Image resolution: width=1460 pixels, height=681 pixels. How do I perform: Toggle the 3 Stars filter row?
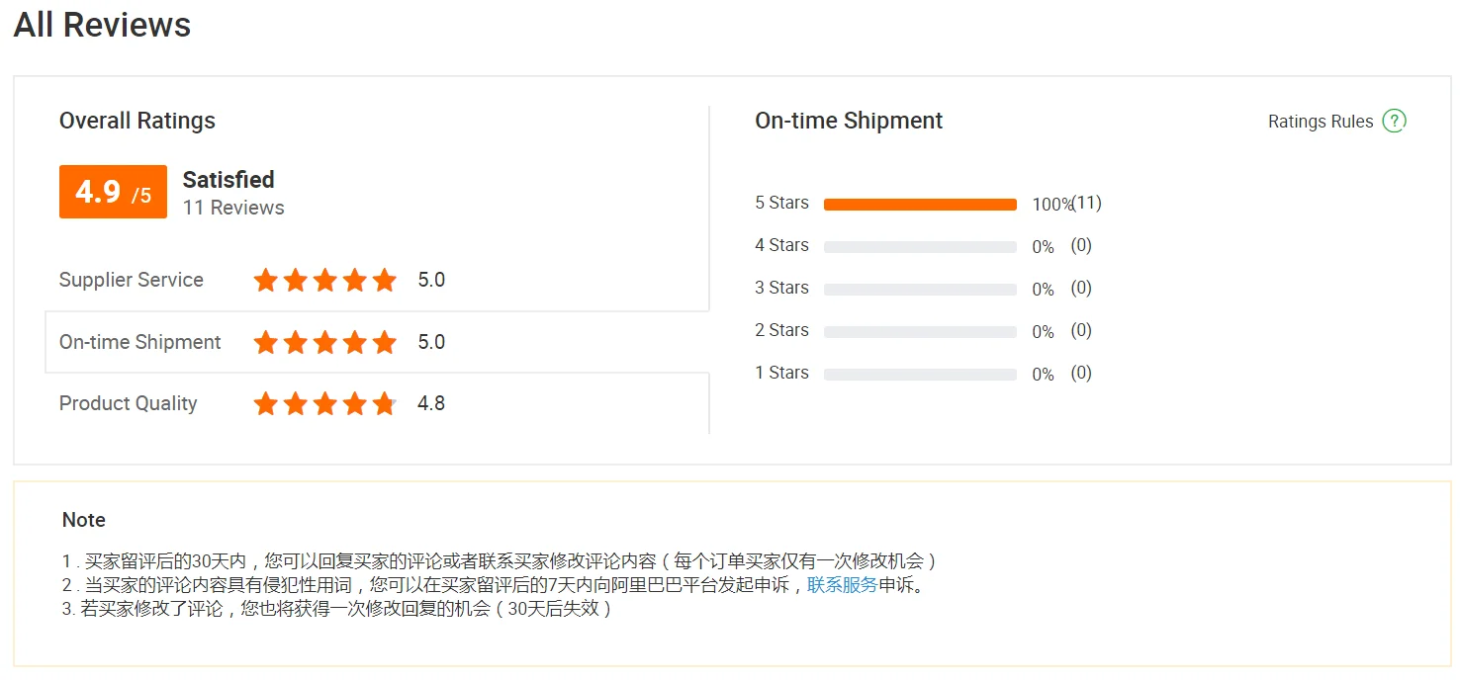pyautogui.click(x=780, y=288)
